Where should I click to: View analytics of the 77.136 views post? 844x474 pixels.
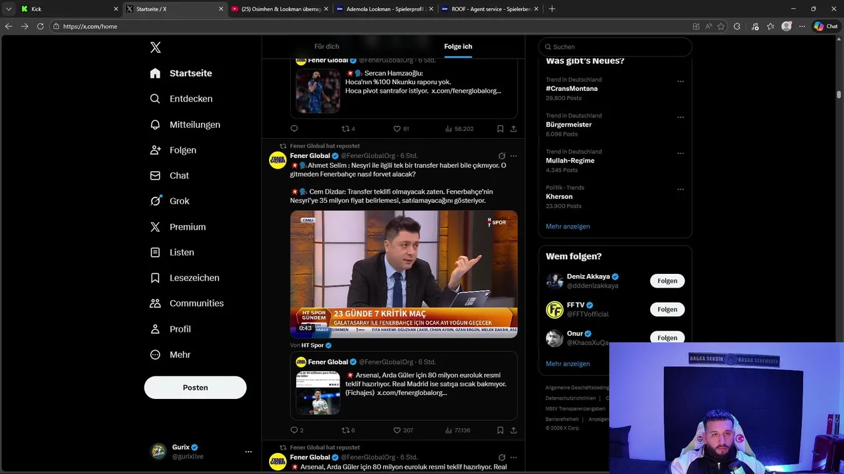point(458,430)
